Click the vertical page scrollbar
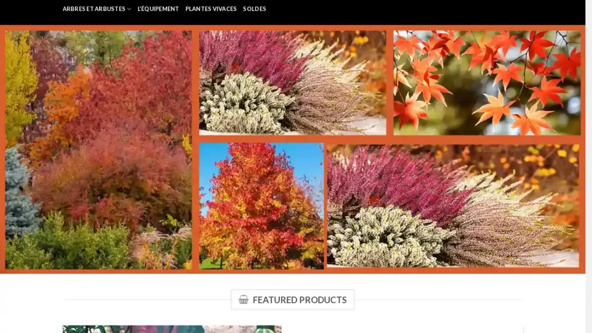The height and width of the screenshot is (333, 592). coord(588,166)
